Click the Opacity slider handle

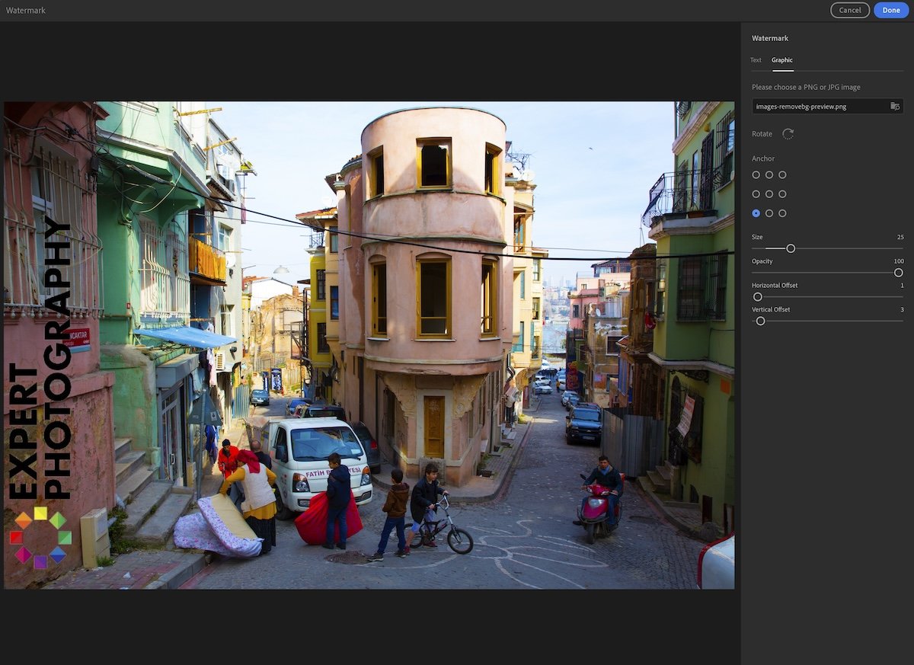[x=898, y=272]
